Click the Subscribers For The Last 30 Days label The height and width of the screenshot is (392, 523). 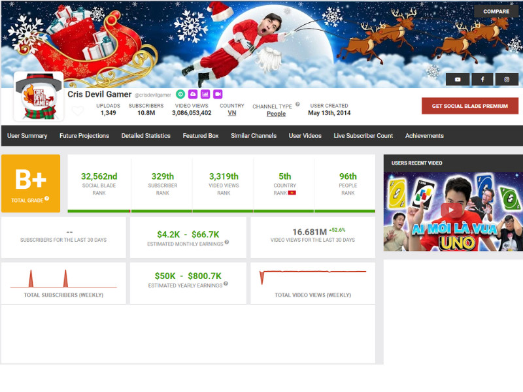[63, 240]
